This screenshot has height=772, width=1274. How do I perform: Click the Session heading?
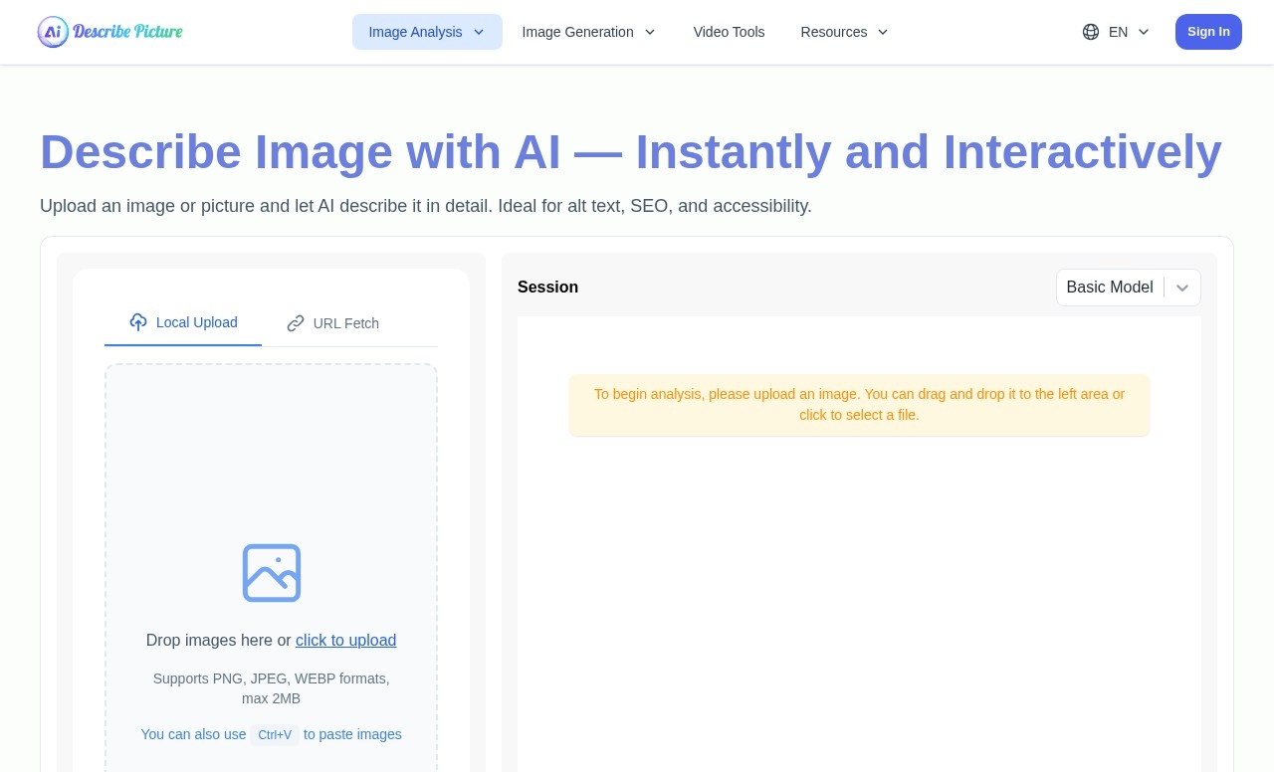coord(547,288)
